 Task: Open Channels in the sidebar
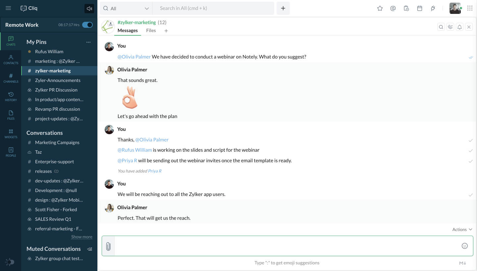click(x=11, y=78)
